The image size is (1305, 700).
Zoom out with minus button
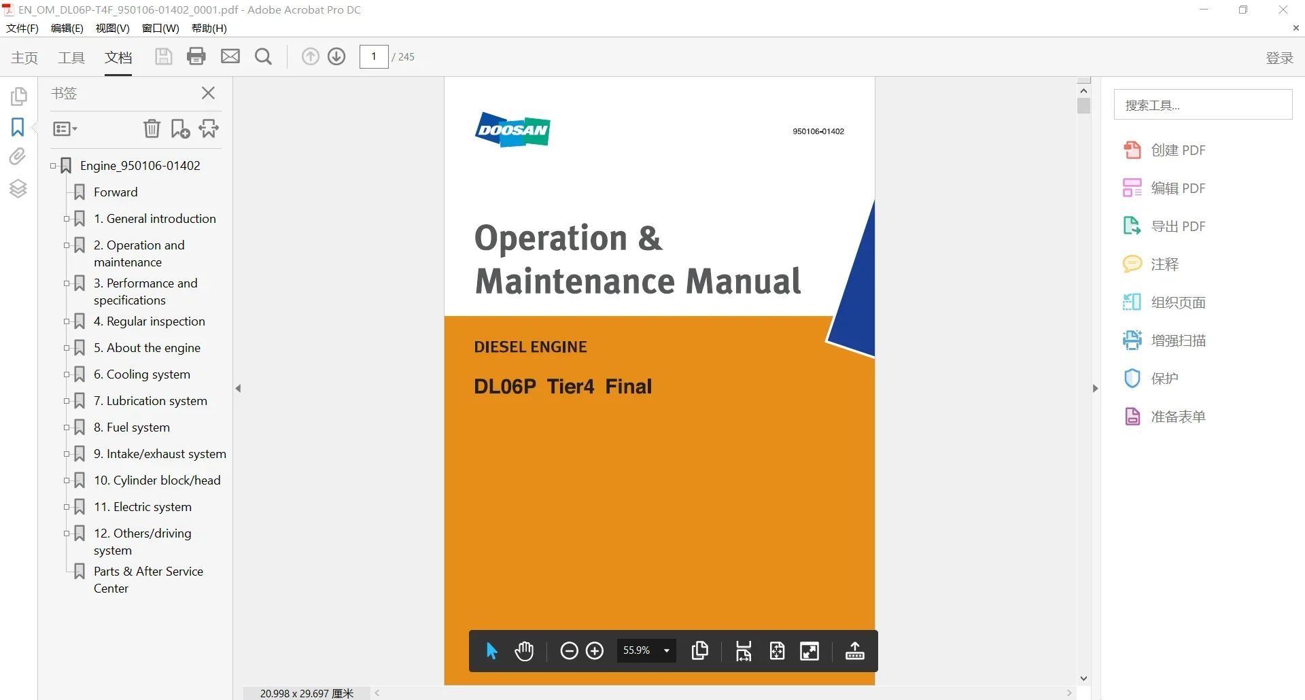pos(569,651)
